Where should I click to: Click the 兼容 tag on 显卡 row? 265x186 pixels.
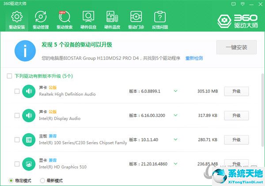click(53, 160)
